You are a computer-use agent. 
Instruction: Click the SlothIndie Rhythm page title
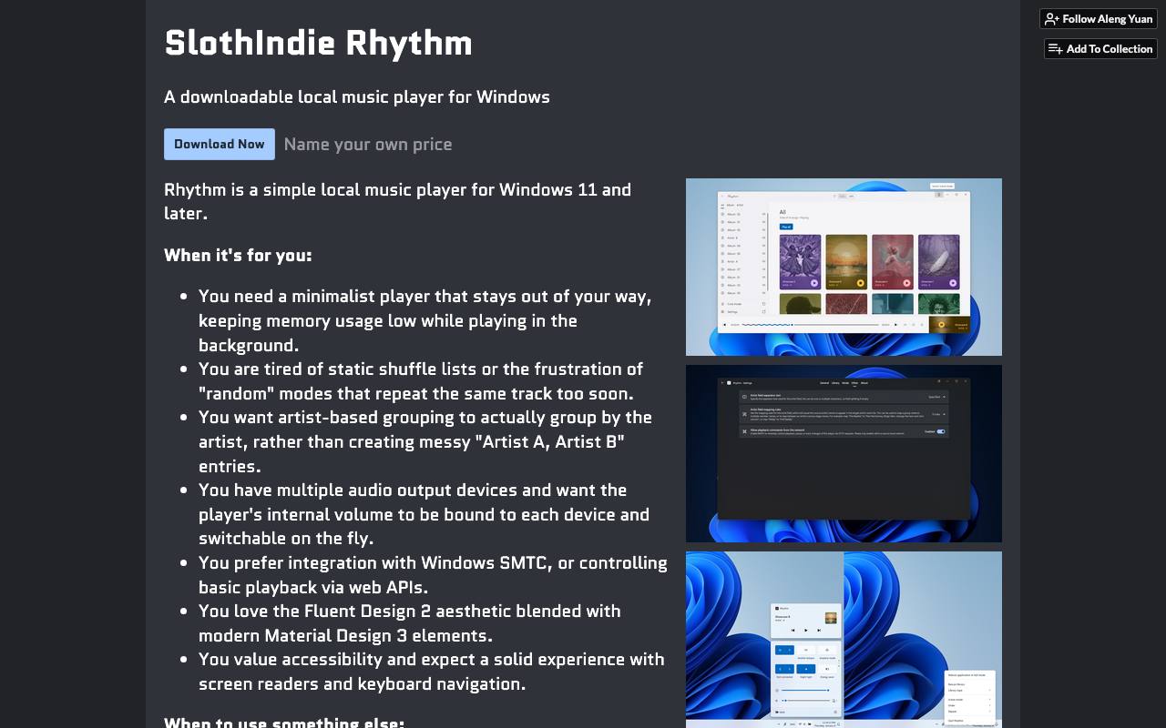click(x=318, y=44)
